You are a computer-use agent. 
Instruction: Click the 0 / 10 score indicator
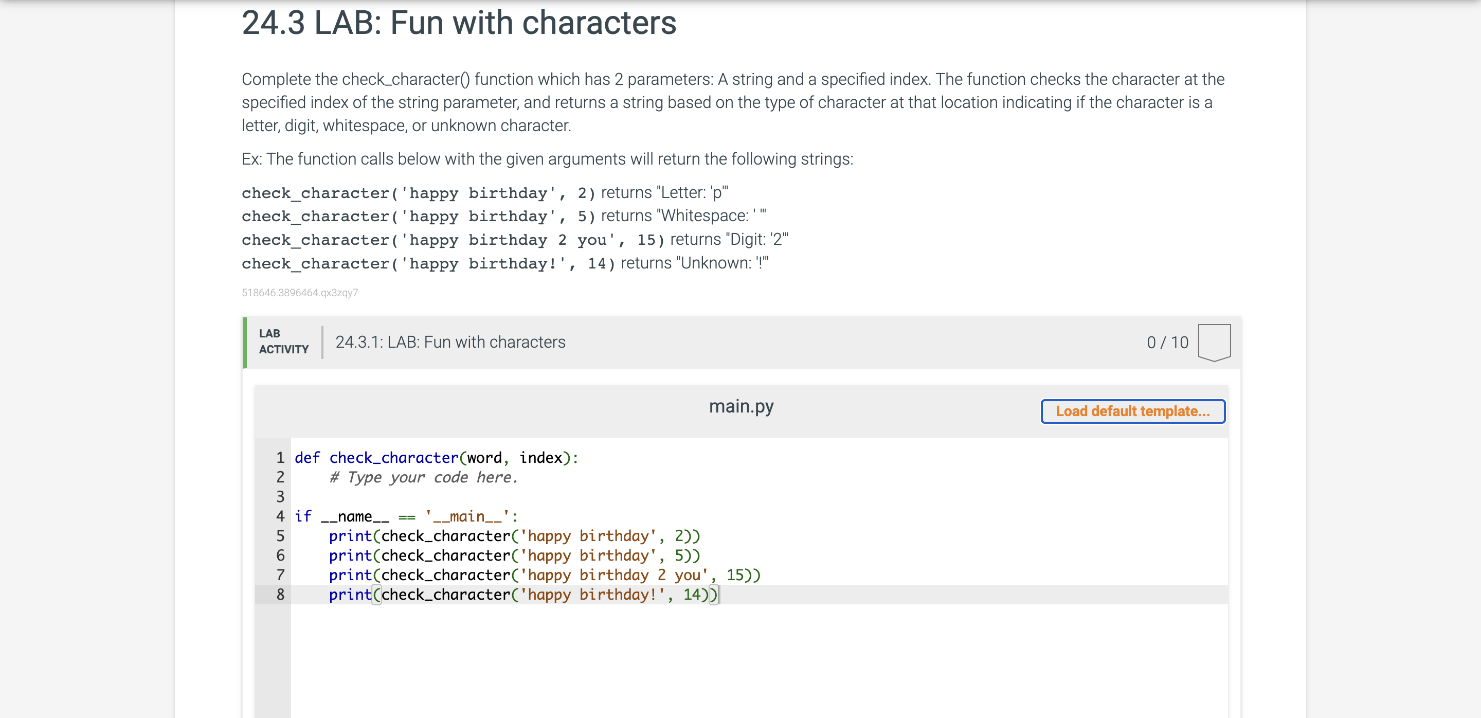pyautogui.click(x=1167, y=342)
